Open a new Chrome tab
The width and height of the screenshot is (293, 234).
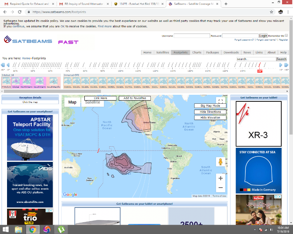pos(226,4)
